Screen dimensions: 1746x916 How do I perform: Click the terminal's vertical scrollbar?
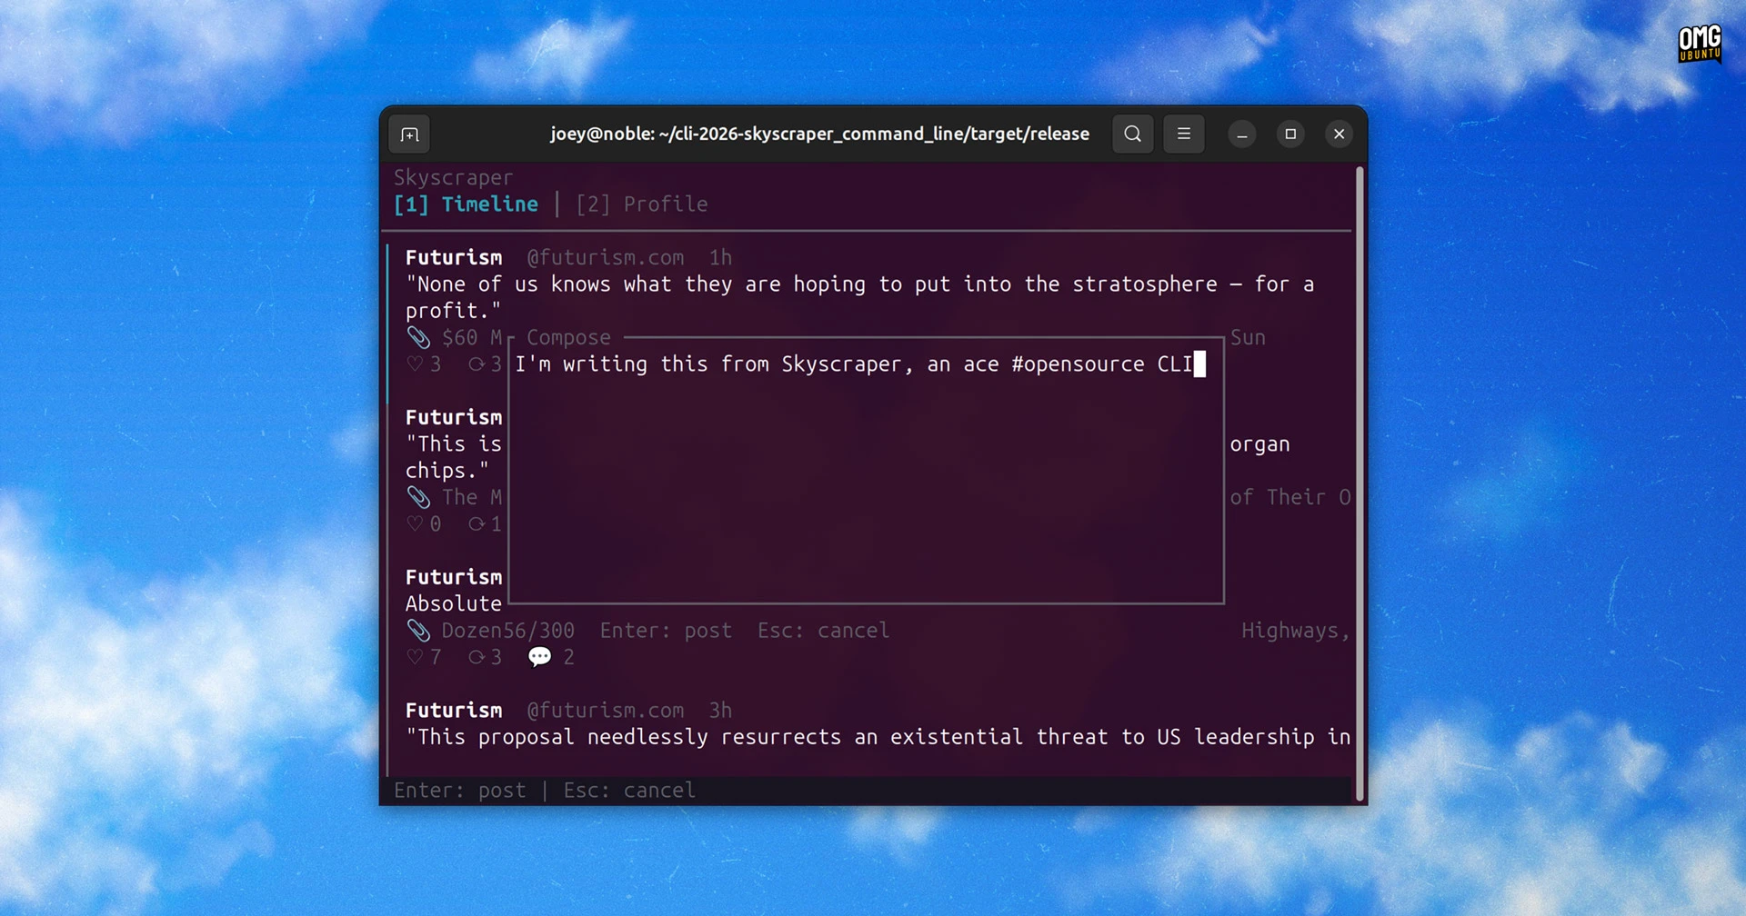[x=1360, y=482]
